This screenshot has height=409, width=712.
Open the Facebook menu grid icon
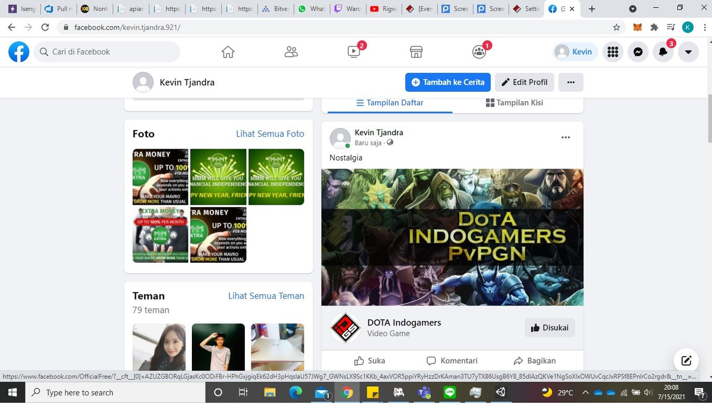(613, 52)
